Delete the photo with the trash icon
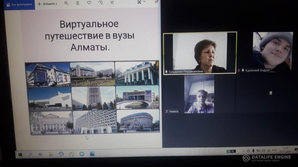The width and height of the screenshot is (298, 167). 78,3
